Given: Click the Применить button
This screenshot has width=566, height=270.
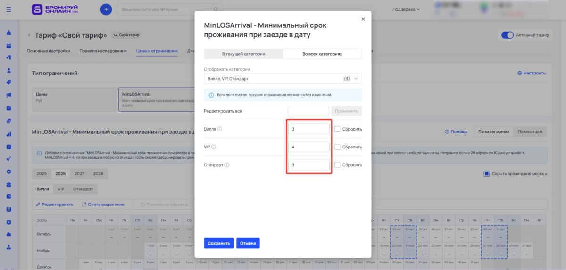Looking at the screenshot, I should 347,111.
